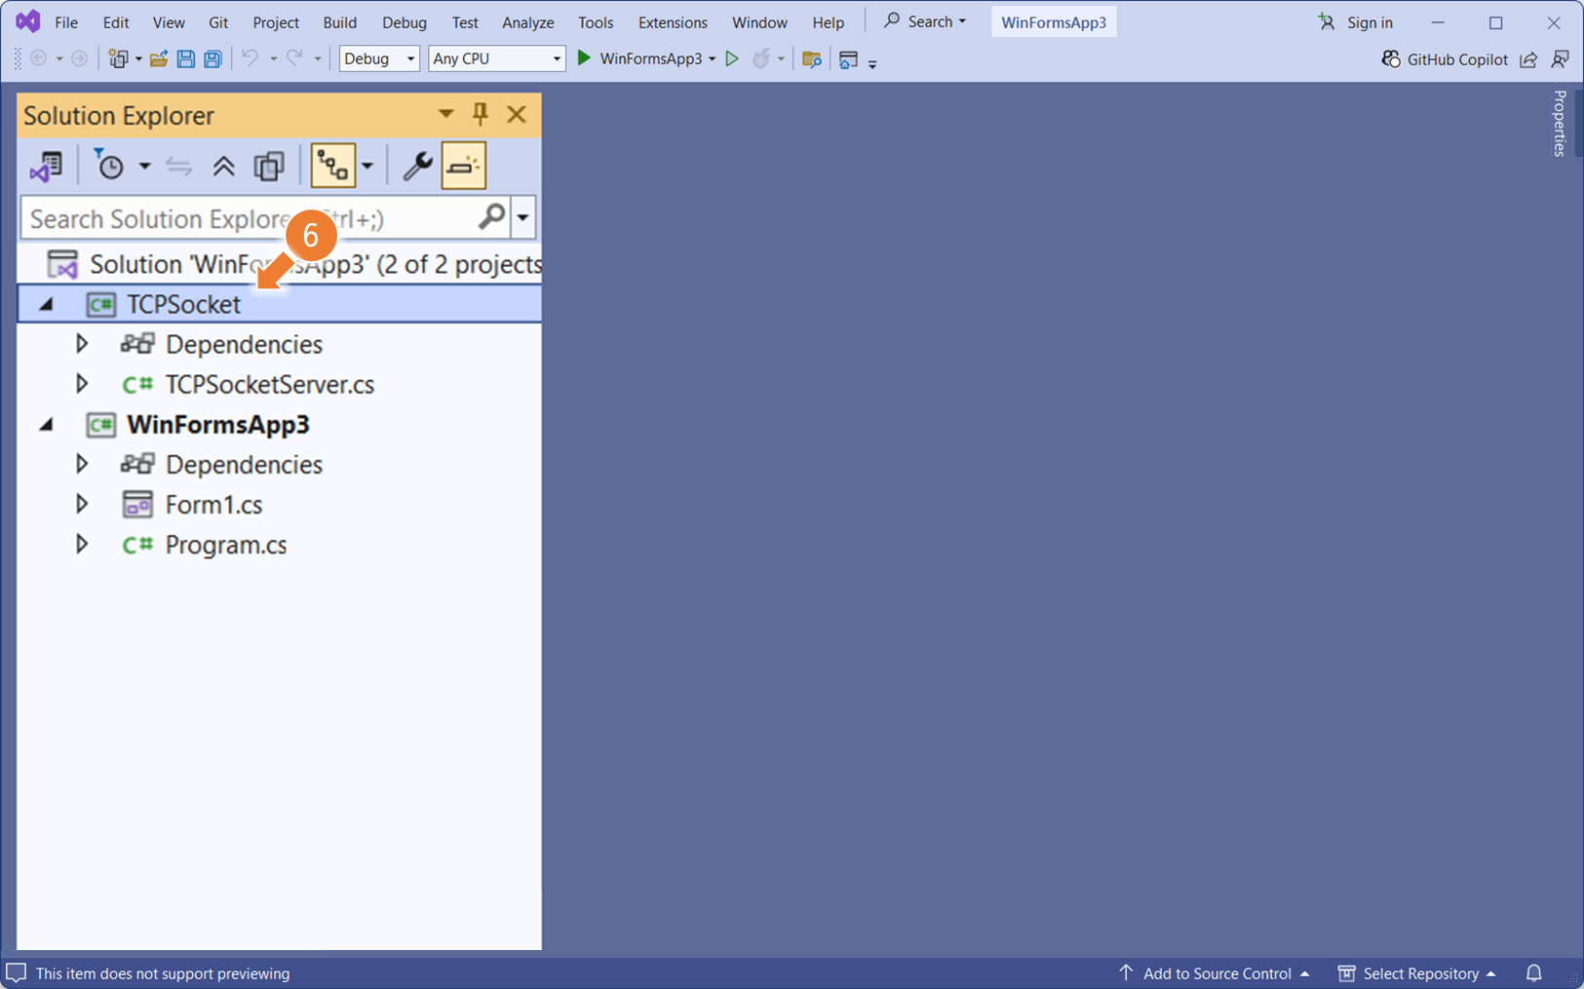This screenshot has width=1584, height=989.
Task: Click the Sign in button
Action: pos(1356,21)
